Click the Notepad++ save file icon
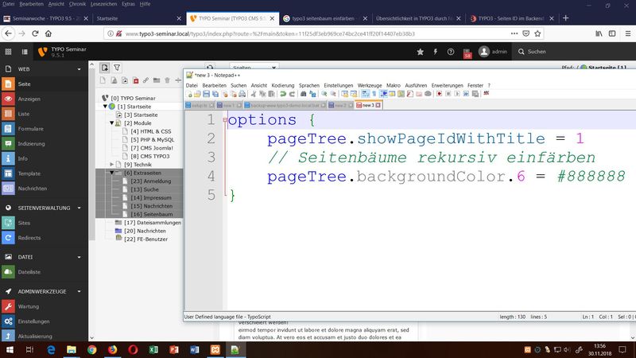The height and width of the screenshot is (358, 636). tap(207, 94)
